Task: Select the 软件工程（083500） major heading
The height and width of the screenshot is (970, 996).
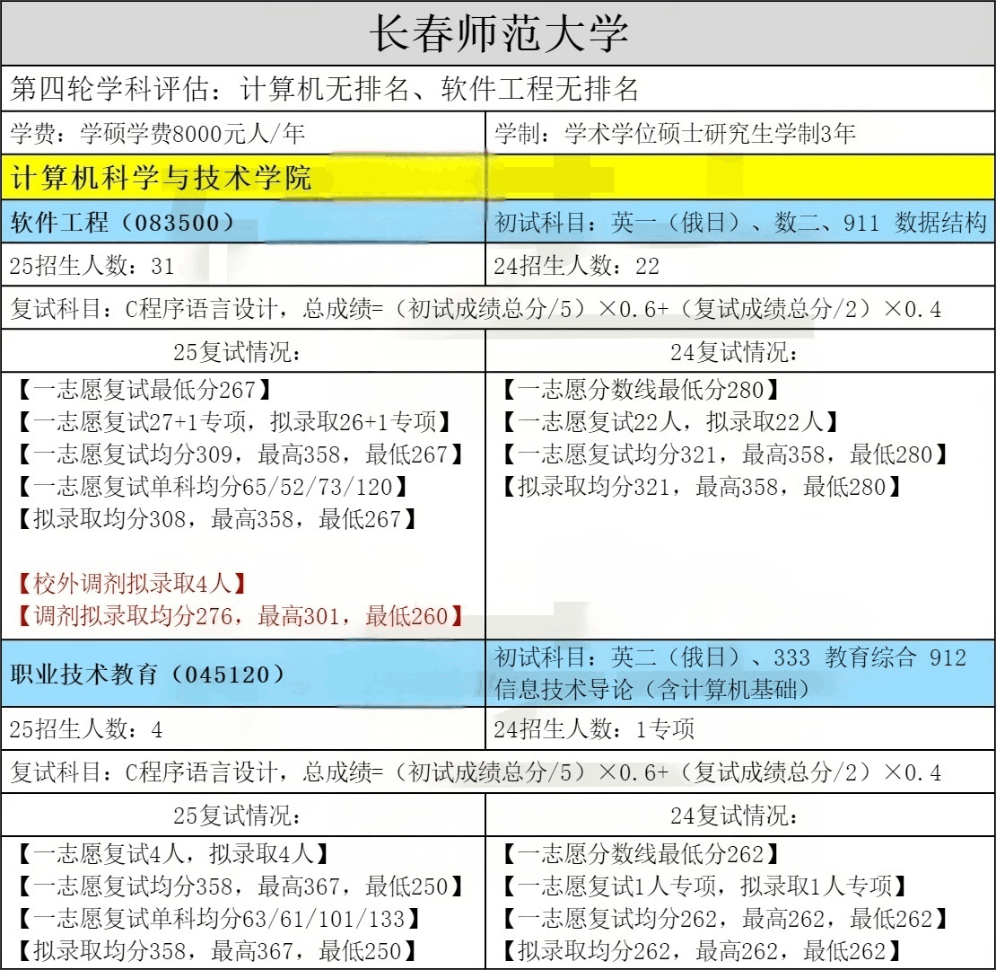Action: click(122, 223)
